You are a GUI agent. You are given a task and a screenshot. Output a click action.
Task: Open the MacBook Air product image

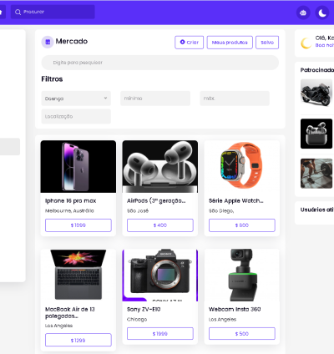click(78, 275)
